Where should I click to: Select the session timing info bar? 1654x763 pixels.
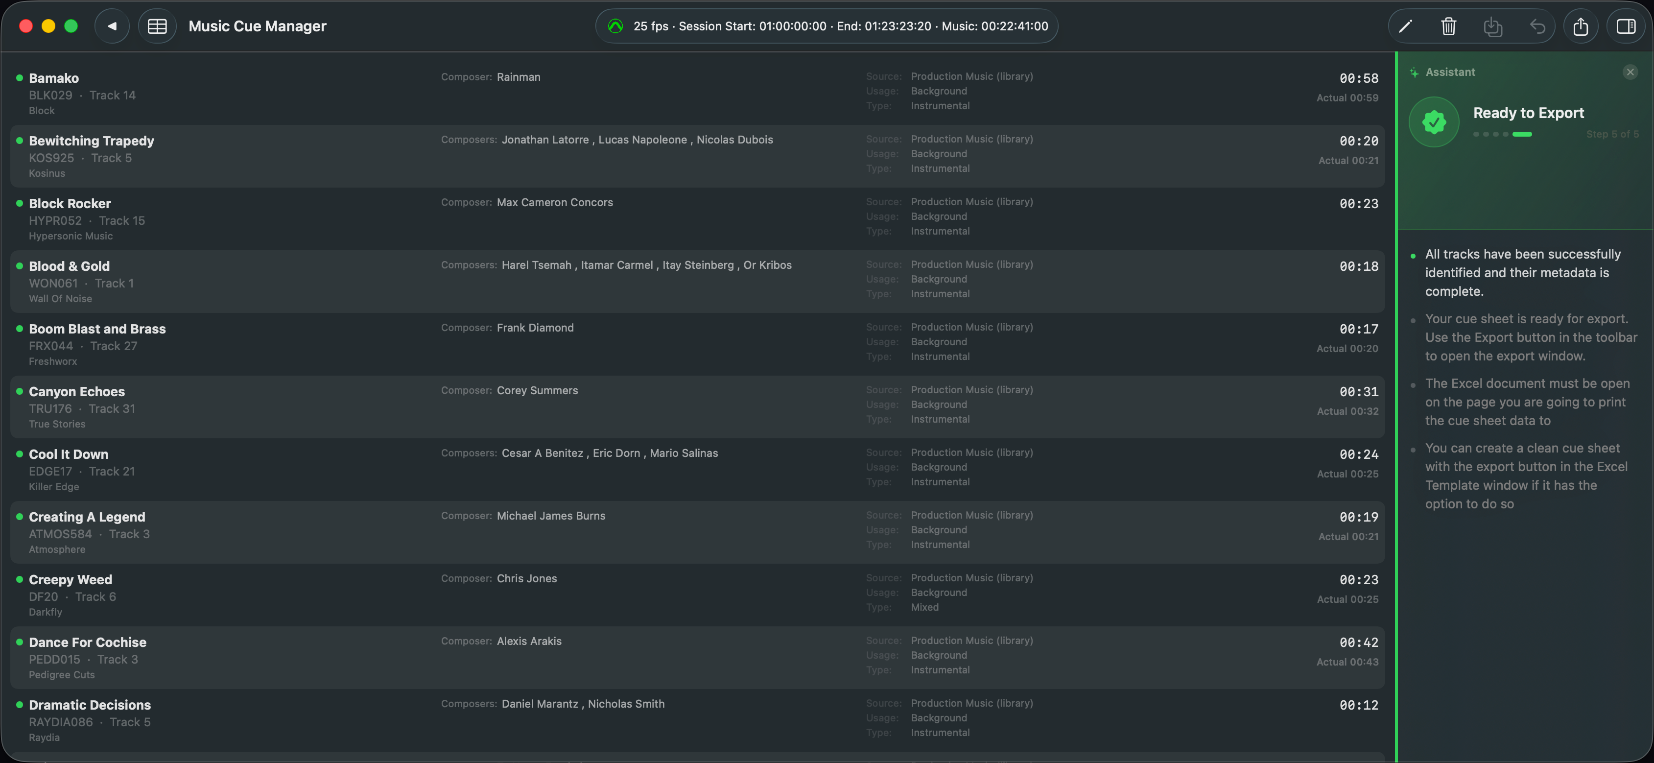(827, 26)
